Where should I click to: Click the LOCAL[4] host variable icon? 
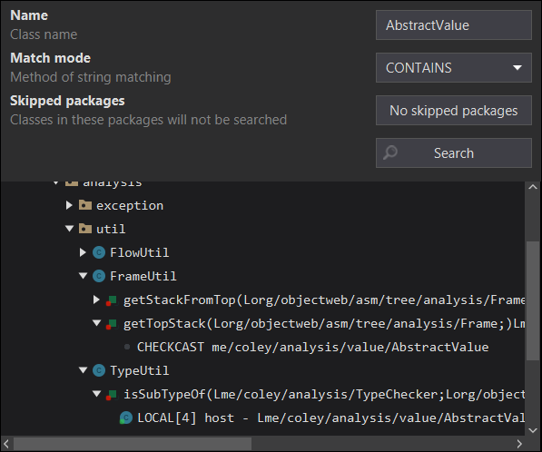tap(126, 418)
